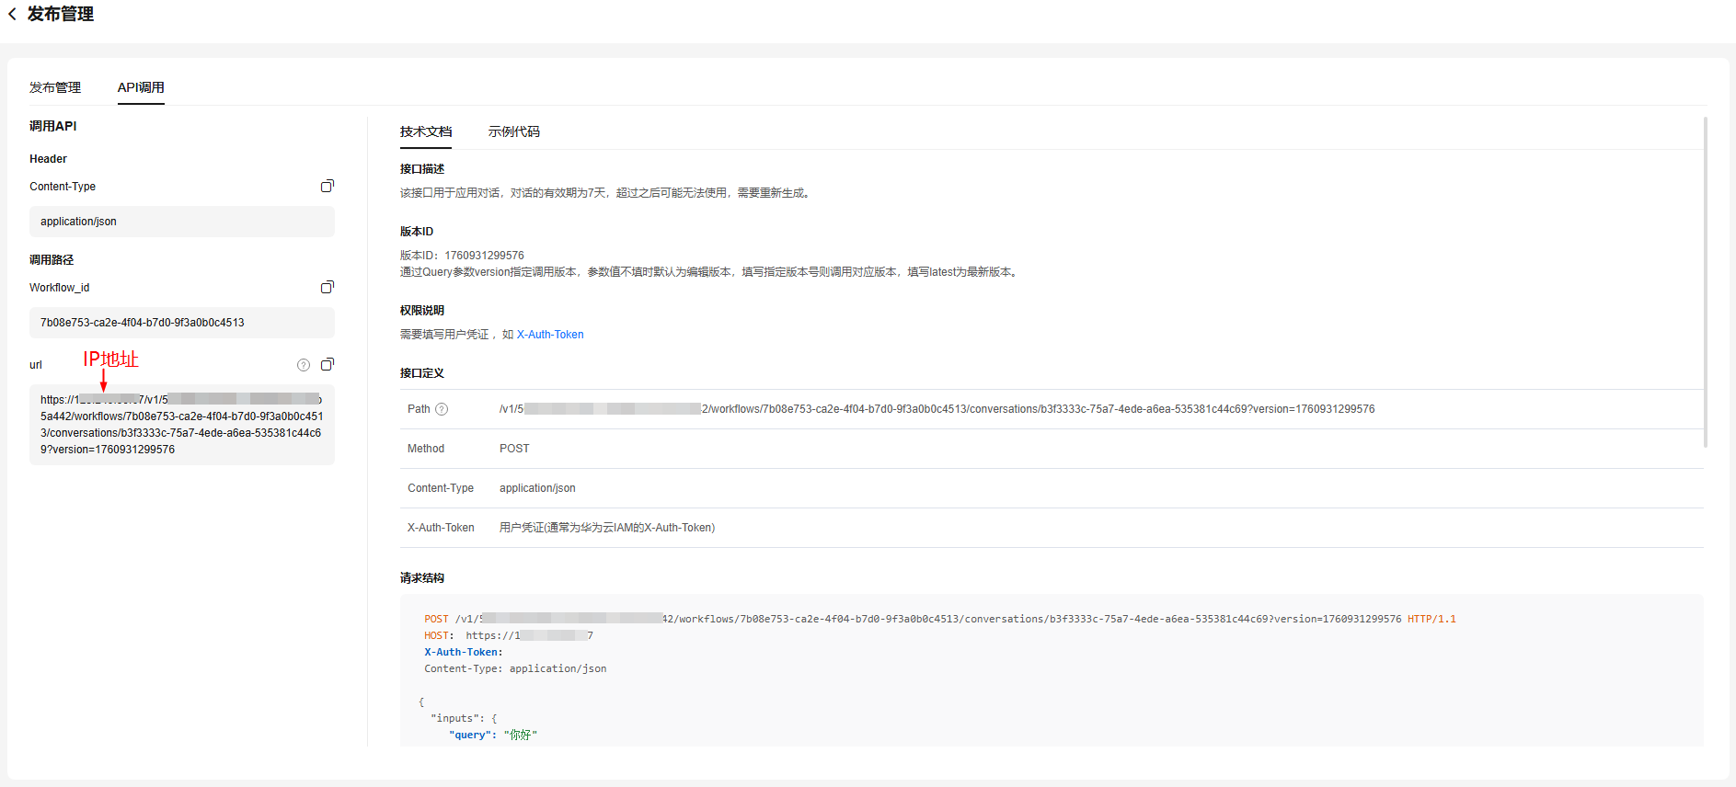This screenshot has width=1736, height=787.
Task: Click the POST request line in code block
Action: coord(940,619)
